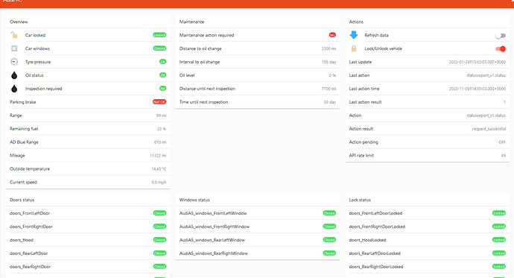Select the Current speed row
This screenshot has width=514, height=278.
coord(88,183)
